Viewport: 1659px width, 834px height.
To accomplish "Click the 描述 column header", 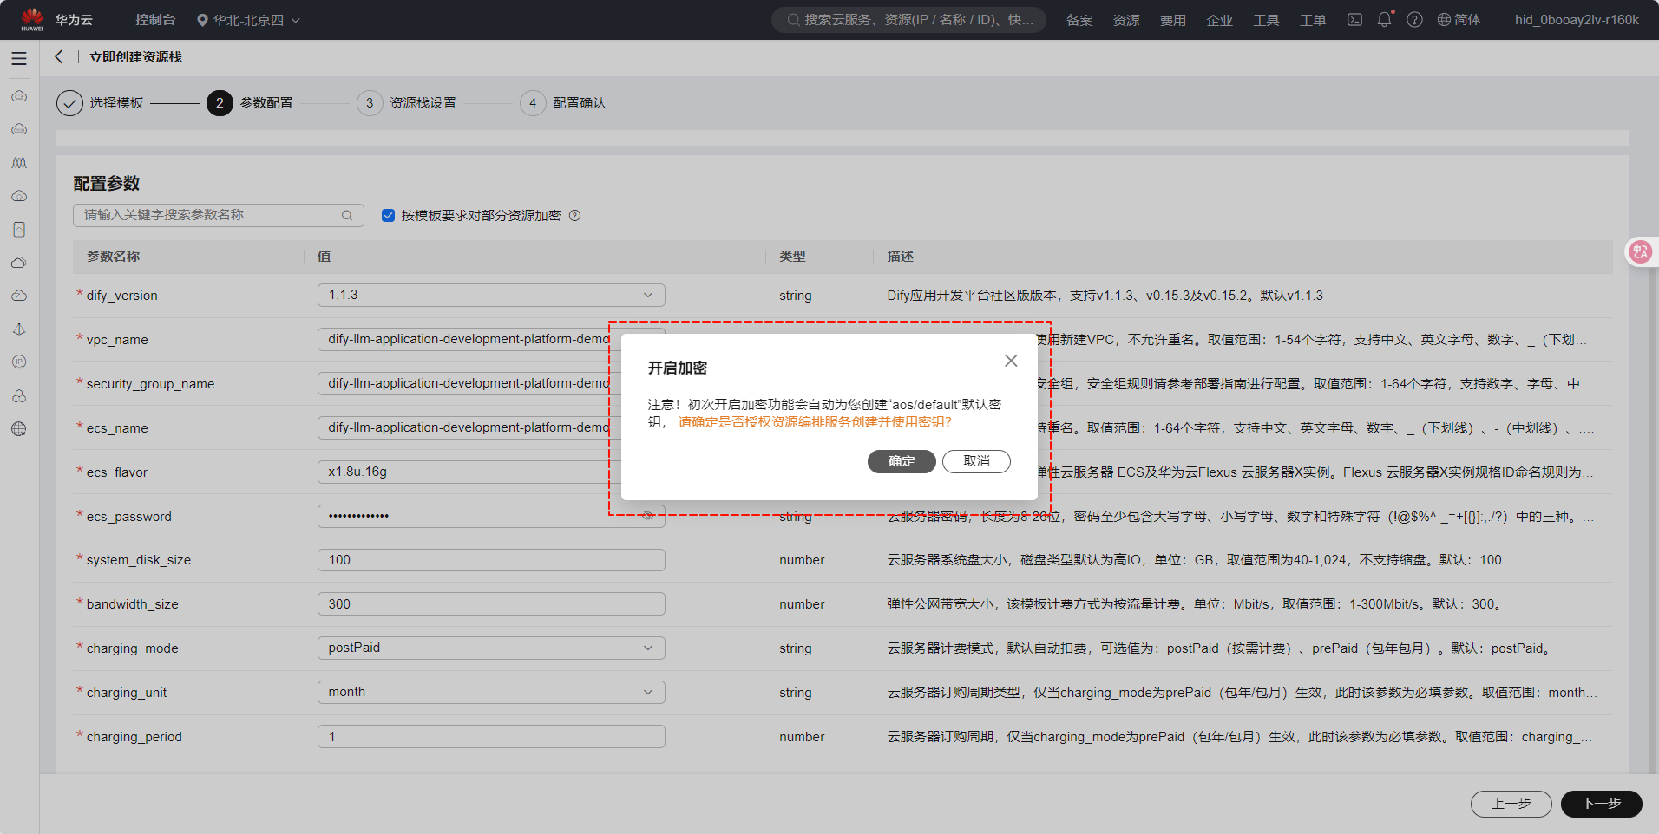I will point(900,257).
